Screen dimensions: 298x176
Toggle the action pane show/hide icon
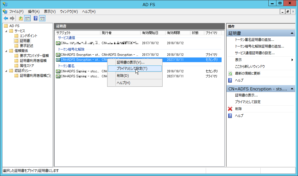point(42,19)
